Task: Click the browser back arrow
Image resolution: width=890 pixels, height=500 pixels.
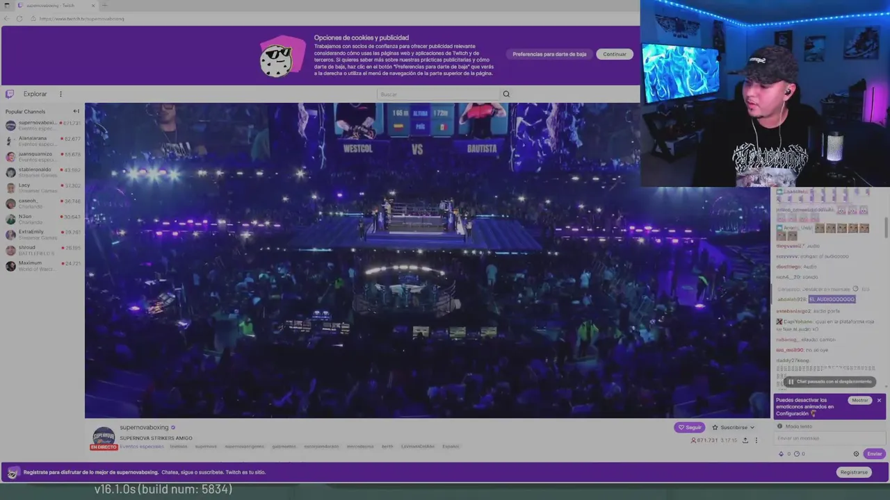Action: [x=7, y=19]
